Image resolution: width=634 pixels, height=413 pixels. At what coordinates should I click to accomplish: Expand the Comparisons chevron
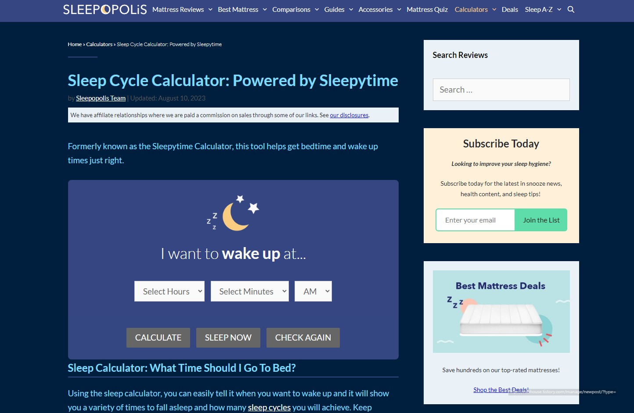point(317,9)
